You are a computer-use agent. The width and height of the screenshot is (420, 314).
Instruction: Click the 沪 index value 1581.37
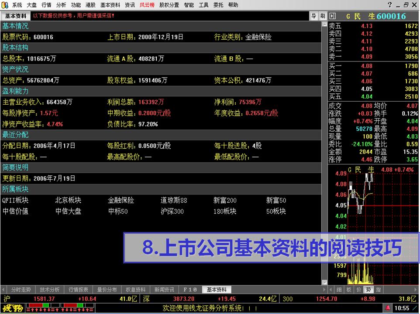pos(44,298)
